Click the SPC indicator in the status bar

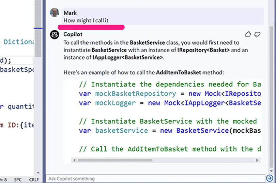(18, 180)
